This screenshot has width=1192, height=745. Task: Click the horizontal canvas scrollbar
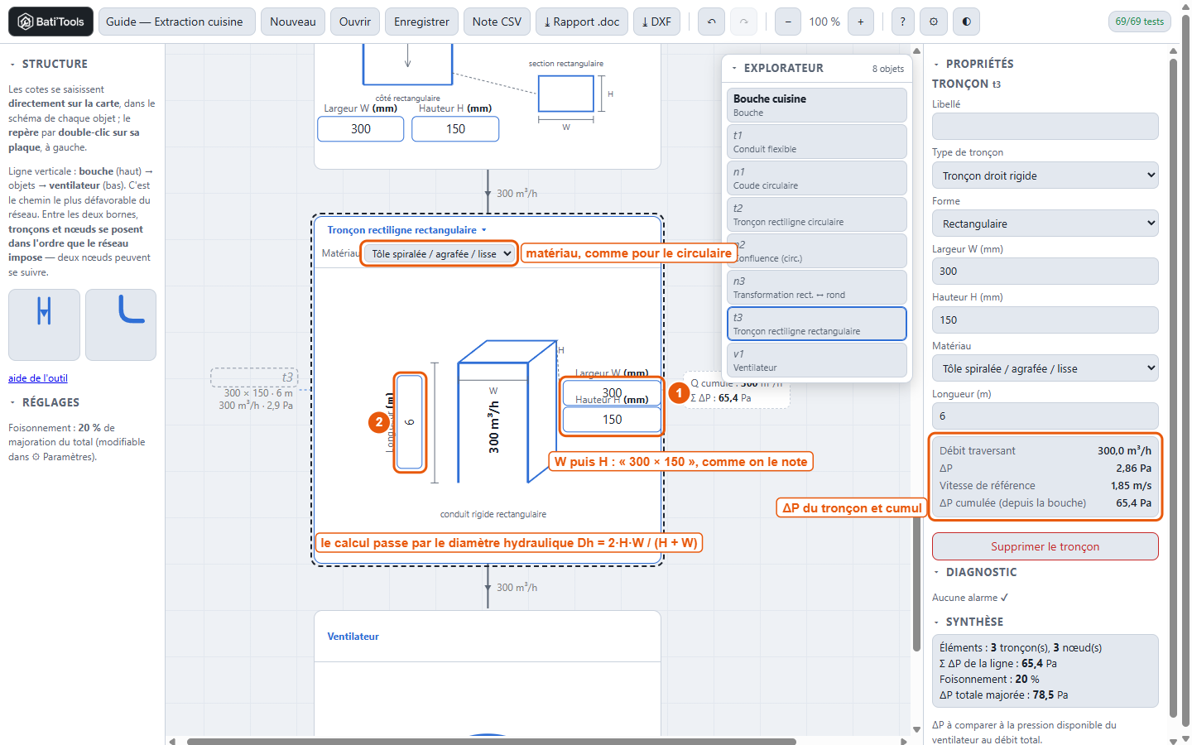pyautogui.click(x=492, y=741)
